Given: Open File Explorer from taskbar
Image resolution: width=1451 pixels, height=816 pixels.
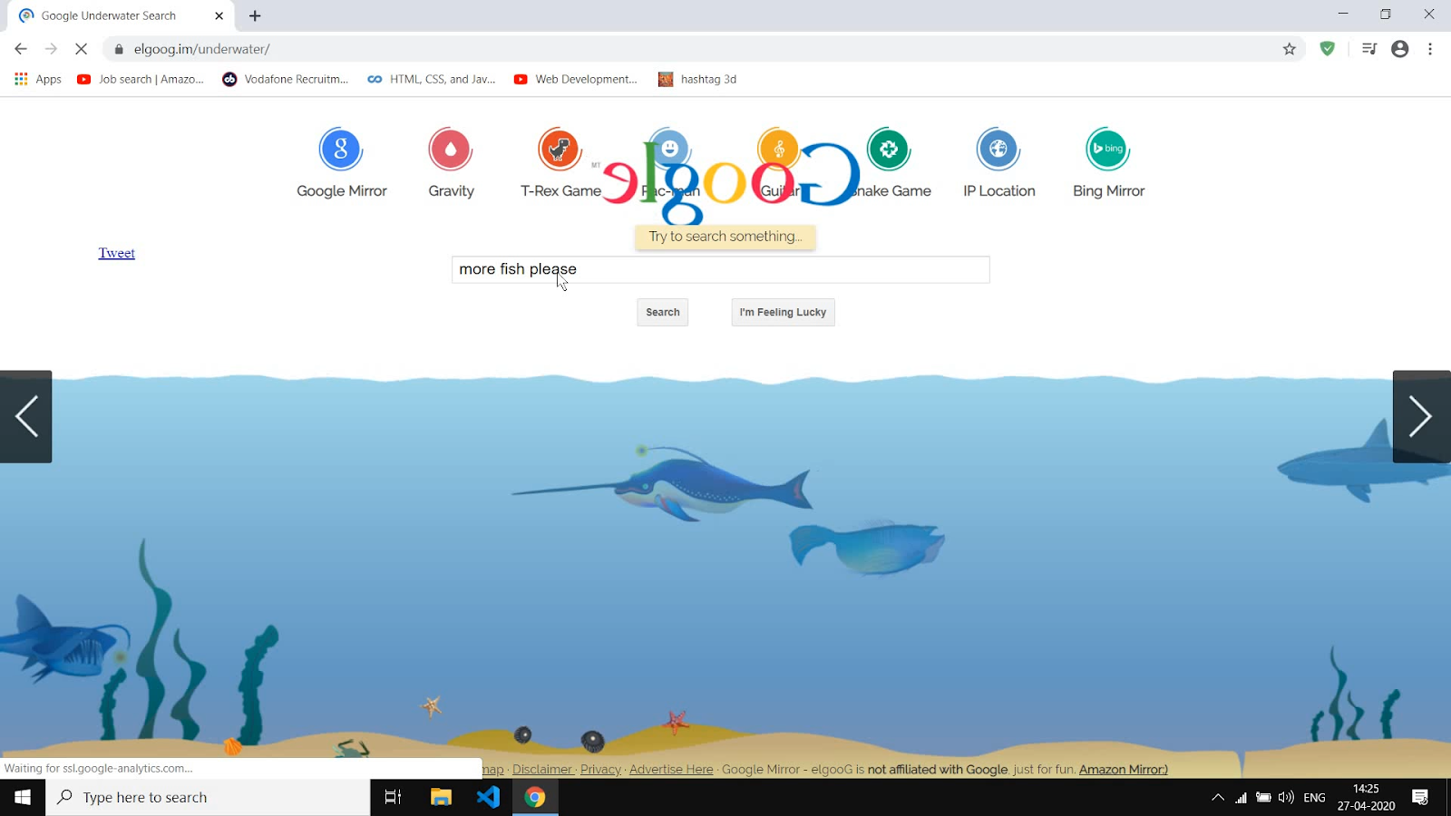Looking at the screenshot, I should [441, 797].
